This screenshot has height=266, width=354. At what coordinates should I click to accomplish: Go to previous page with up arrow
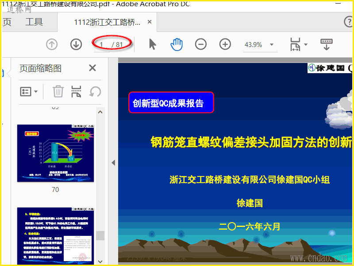(x=52, y=44)
